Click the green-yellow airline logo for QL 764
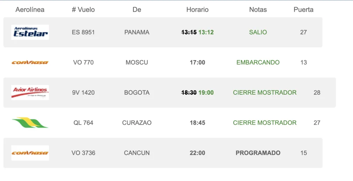 pyautogui.click(x=30, y=123)
